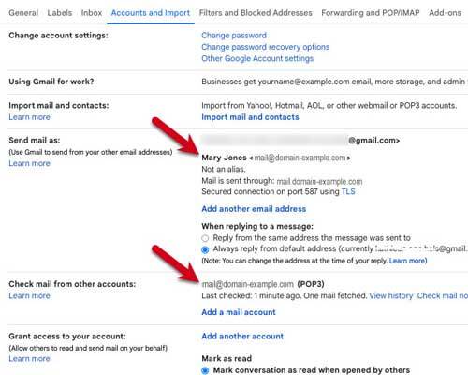The height and width of the screenshot is (375, 468).
Task: Click Add another account link
Action: coord(242,337)
